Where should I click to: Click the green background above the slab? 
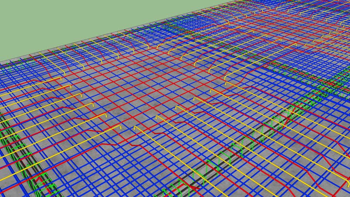point(77,23)
